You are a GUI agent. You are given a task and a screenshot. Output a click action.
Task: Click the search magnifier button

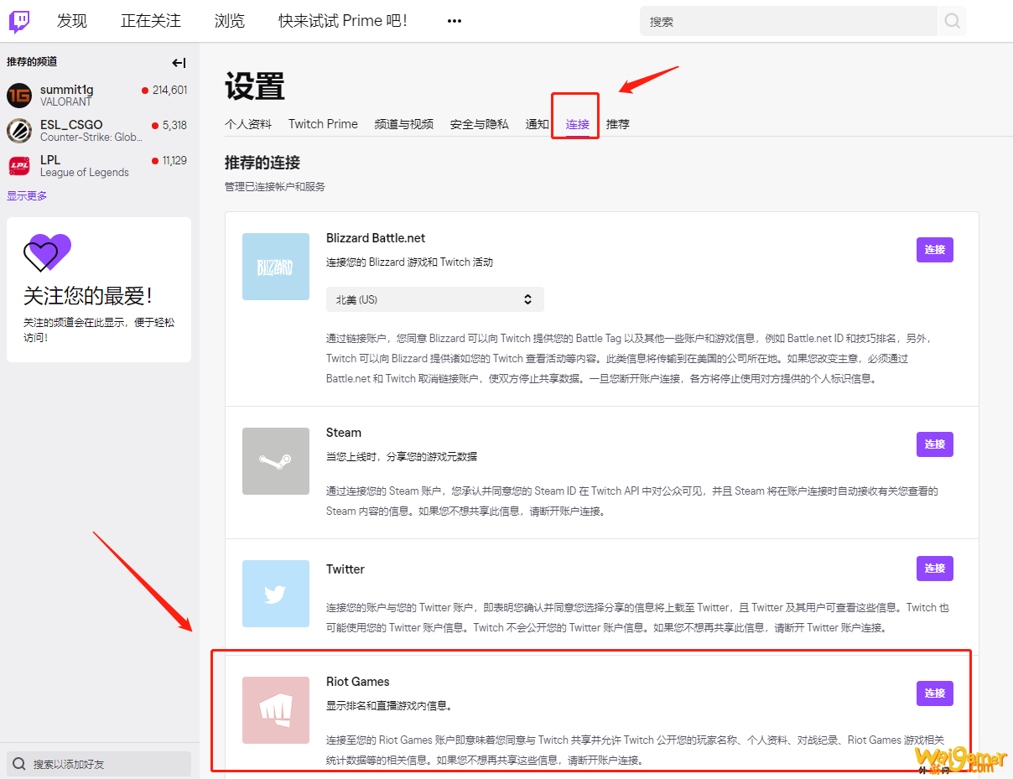pos(952,21)
